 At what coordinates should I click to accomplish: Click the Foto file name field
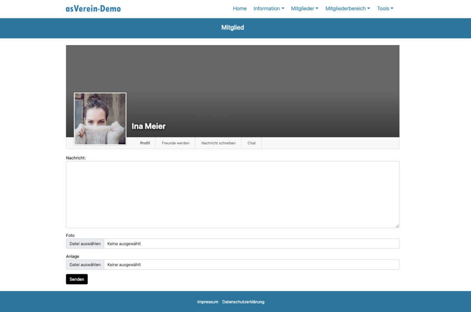click(251, 244)
